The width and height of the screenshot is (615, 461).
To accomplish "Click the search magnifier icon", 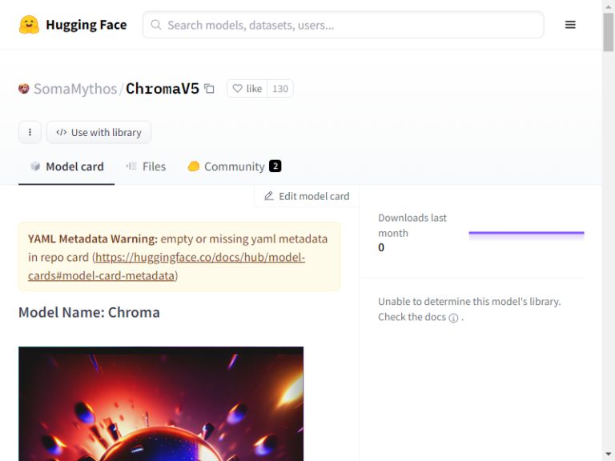I will point(156,25).
